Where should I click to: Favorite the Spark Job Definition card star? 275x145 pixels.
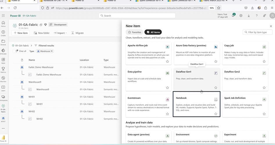pos(264,114)
